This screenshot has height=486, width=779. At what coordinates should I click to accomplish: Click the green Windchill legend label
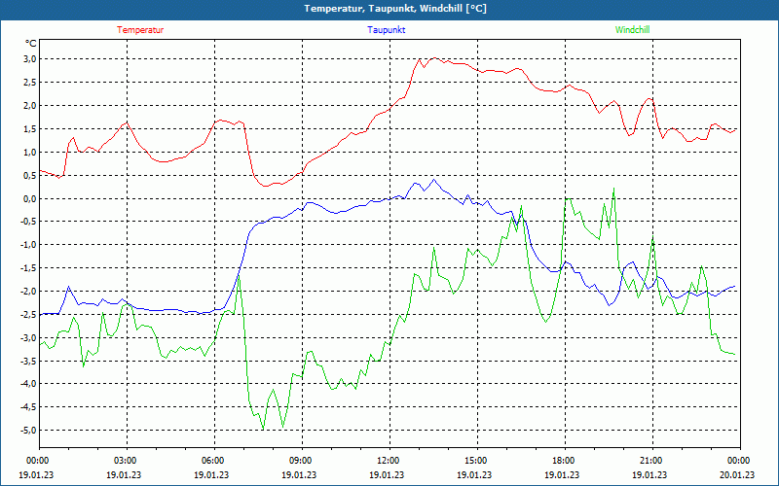[632, 30]
